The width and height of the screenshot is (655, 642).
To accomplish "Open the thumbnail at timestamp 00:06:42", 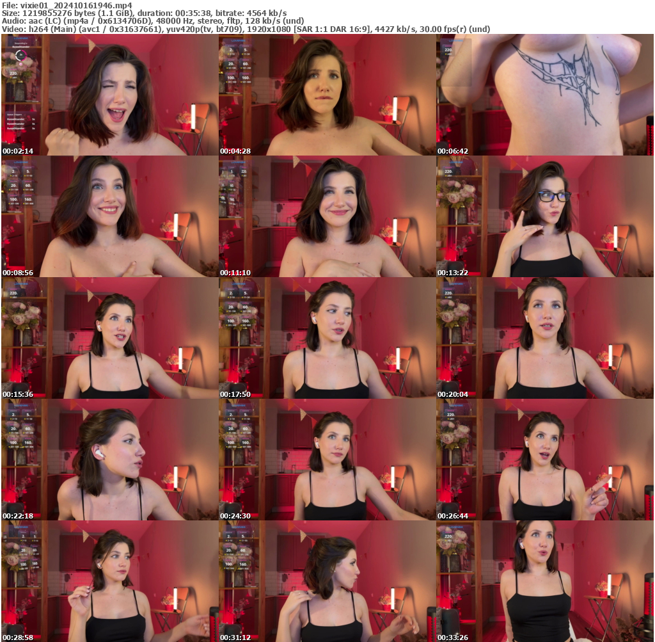I will 544,94.
